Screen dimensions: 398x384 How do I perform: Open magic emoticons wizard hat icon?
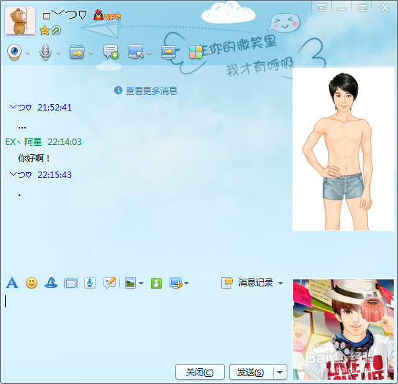tap(51, 283)
